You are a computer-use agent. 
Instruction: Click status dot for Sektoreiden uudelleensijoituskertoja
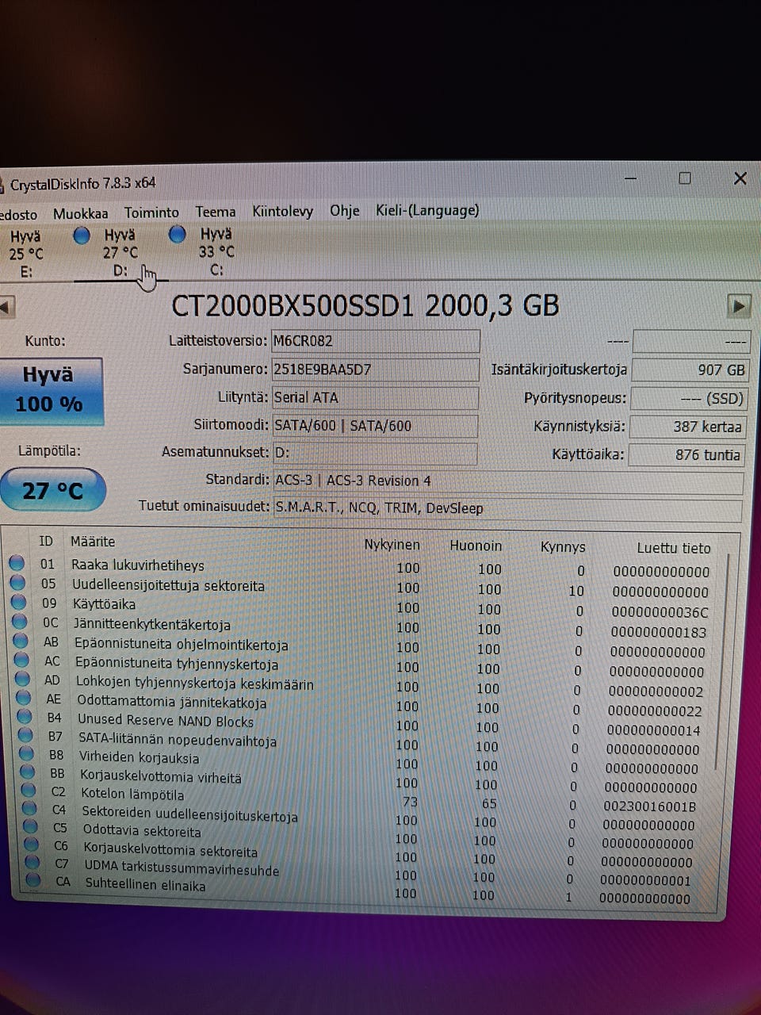tap(29, 808)
